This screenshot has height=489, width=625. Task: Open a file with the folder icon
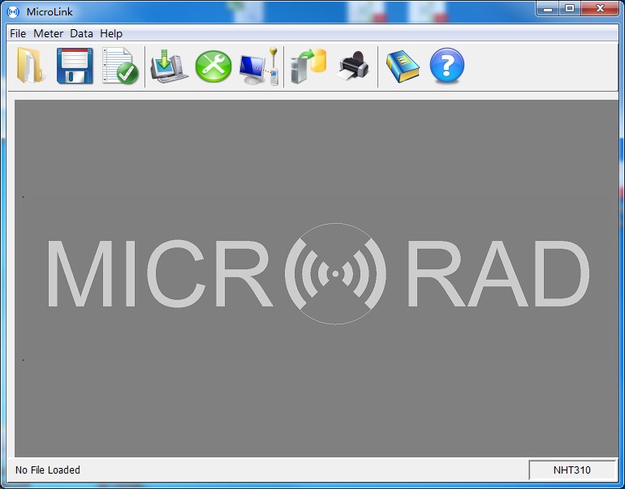click(x=30, y=66)
